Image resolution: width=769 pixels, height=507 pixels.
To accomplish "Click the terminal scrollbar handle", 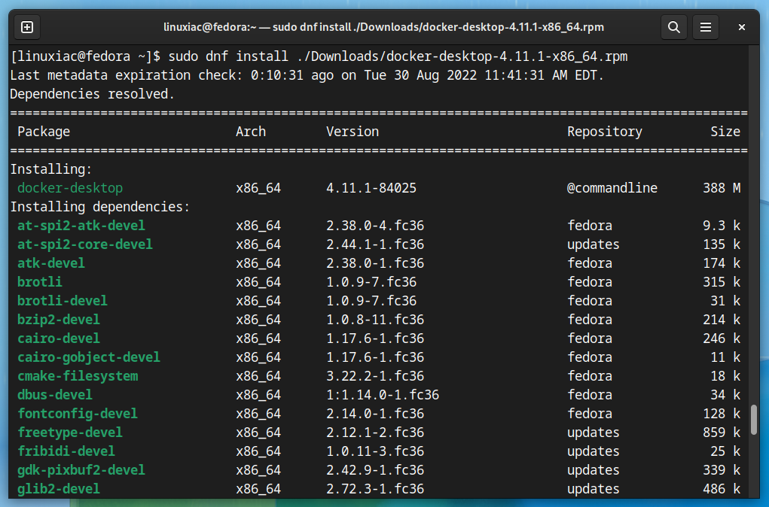I will click(754, 420).
